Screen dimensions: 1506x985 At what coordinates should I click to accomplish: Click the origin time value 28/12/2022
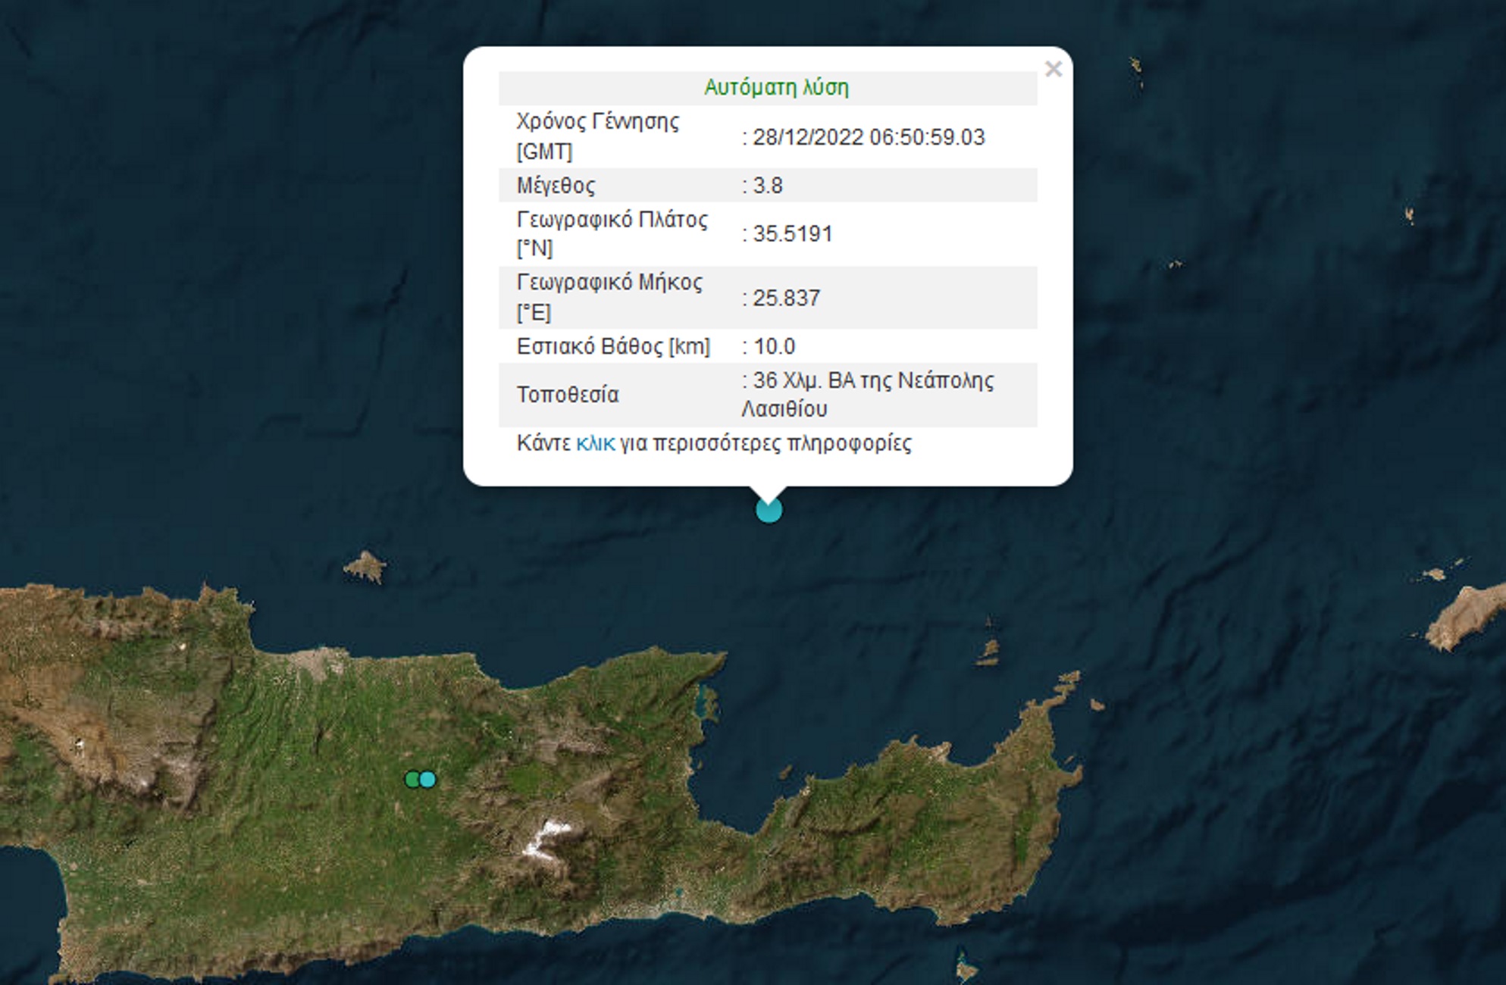click(868, 137)
